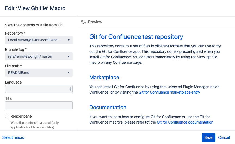
Task: Click the Select macro link
Action: pos(13,137)
